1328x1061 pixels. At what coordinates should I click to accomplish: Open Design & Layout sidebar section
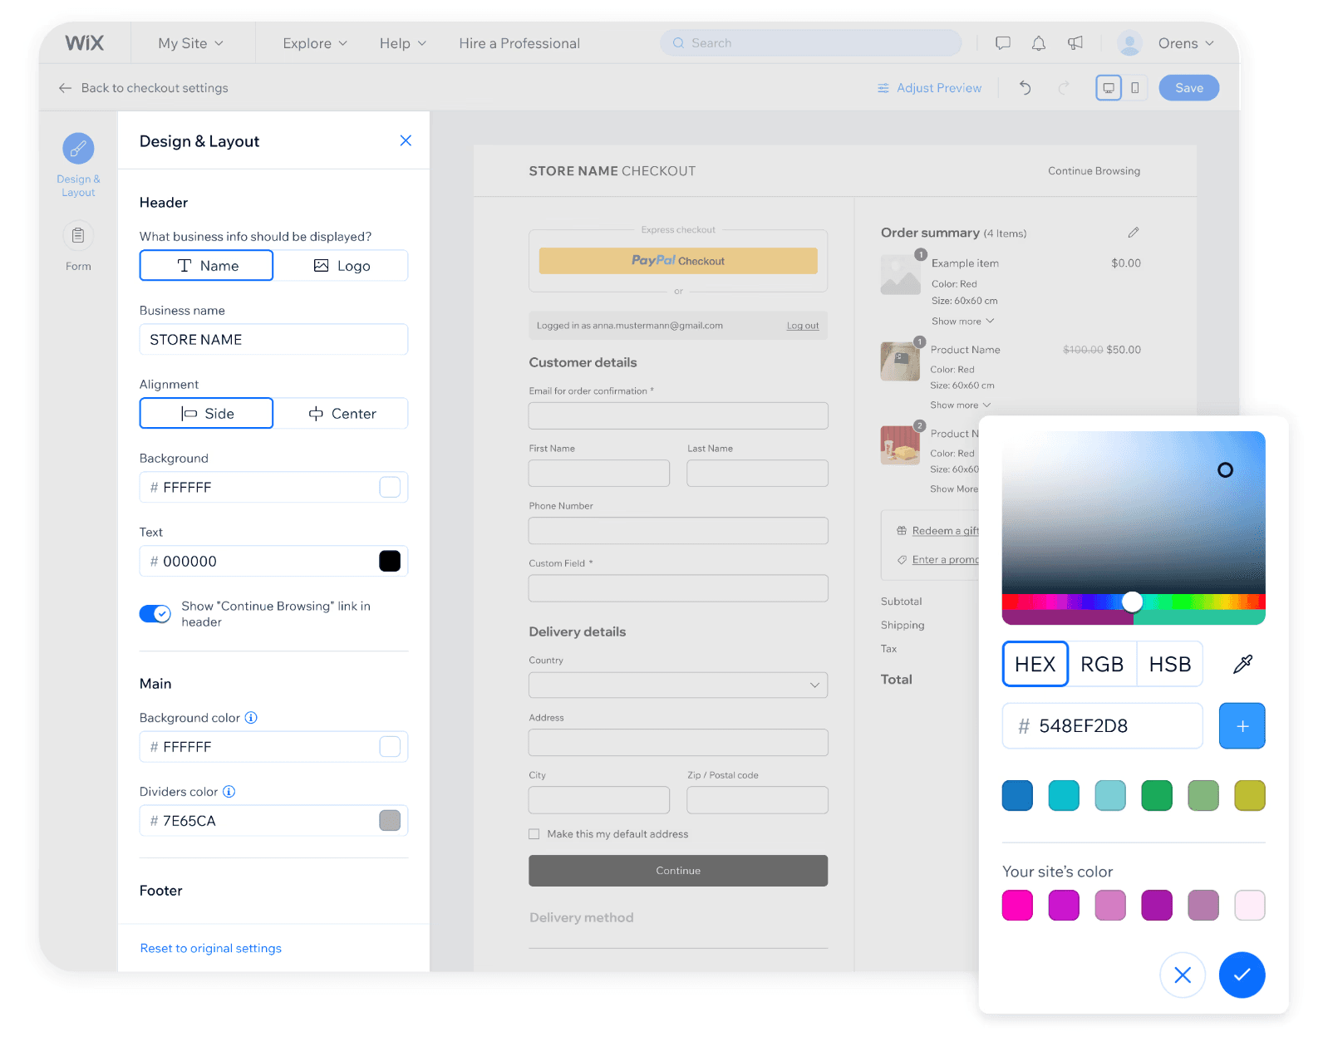(x=78, y=165)
